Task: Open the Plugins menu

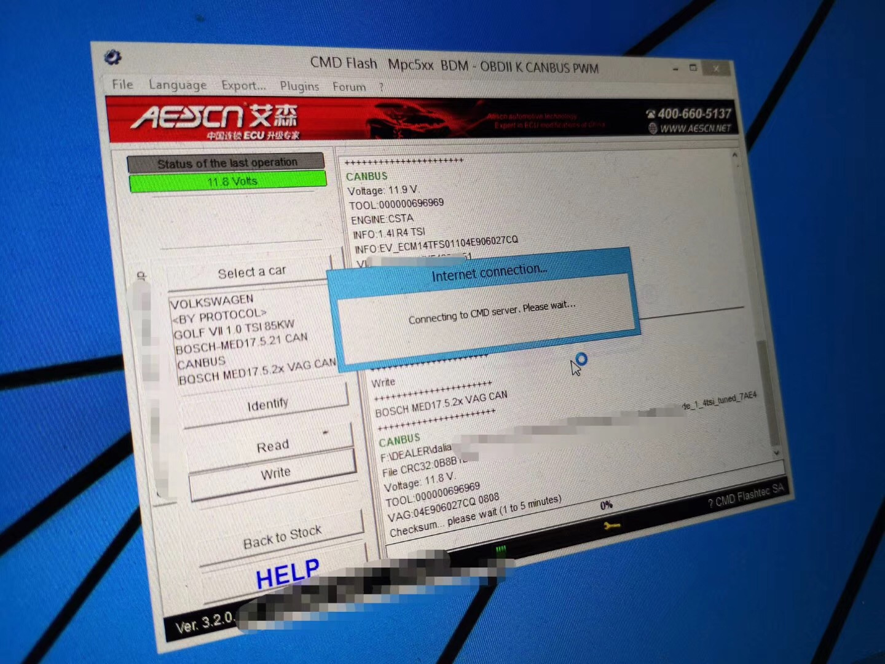Action: [299, 87]
